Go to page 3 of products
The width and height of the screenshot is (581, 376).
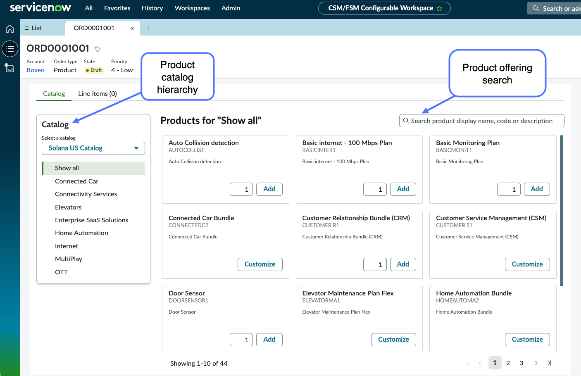pyautogui.click(x=521, y=363)
